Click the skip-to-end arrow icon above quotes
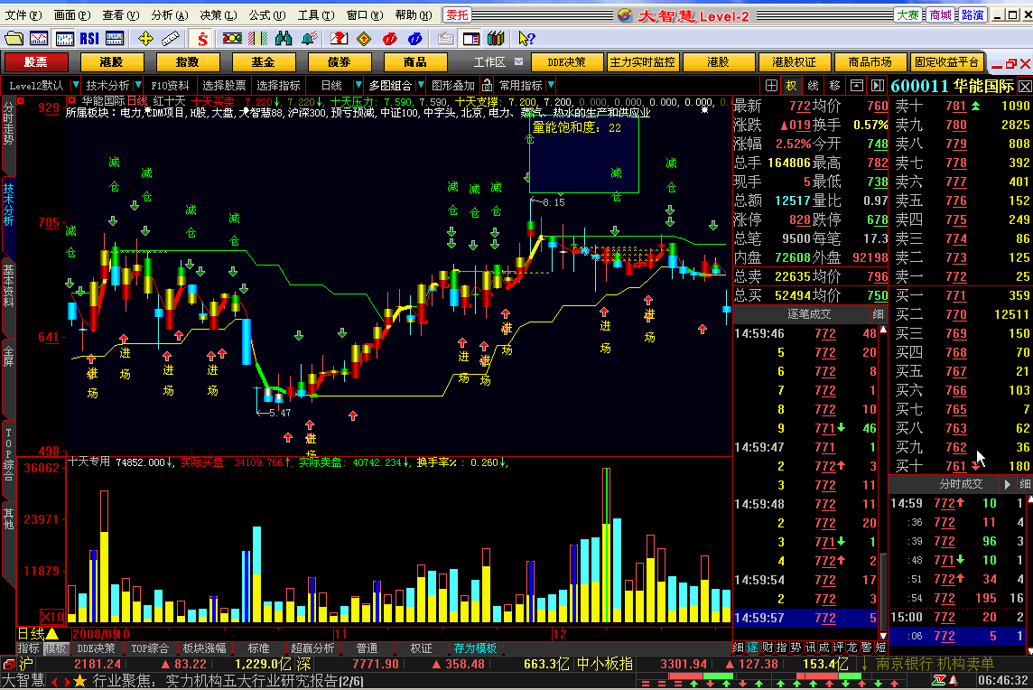The image size is (1033, 690). [877, 86]
